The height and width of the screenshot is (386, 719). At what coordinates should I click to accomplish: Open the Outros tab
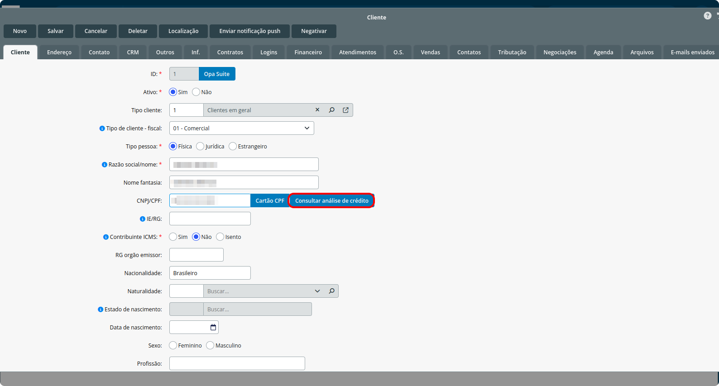(165, 52)
